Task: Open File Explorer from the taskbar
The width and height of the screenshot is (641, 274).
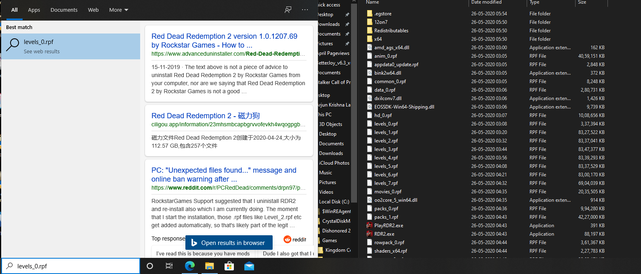Action: coord(209,266)
